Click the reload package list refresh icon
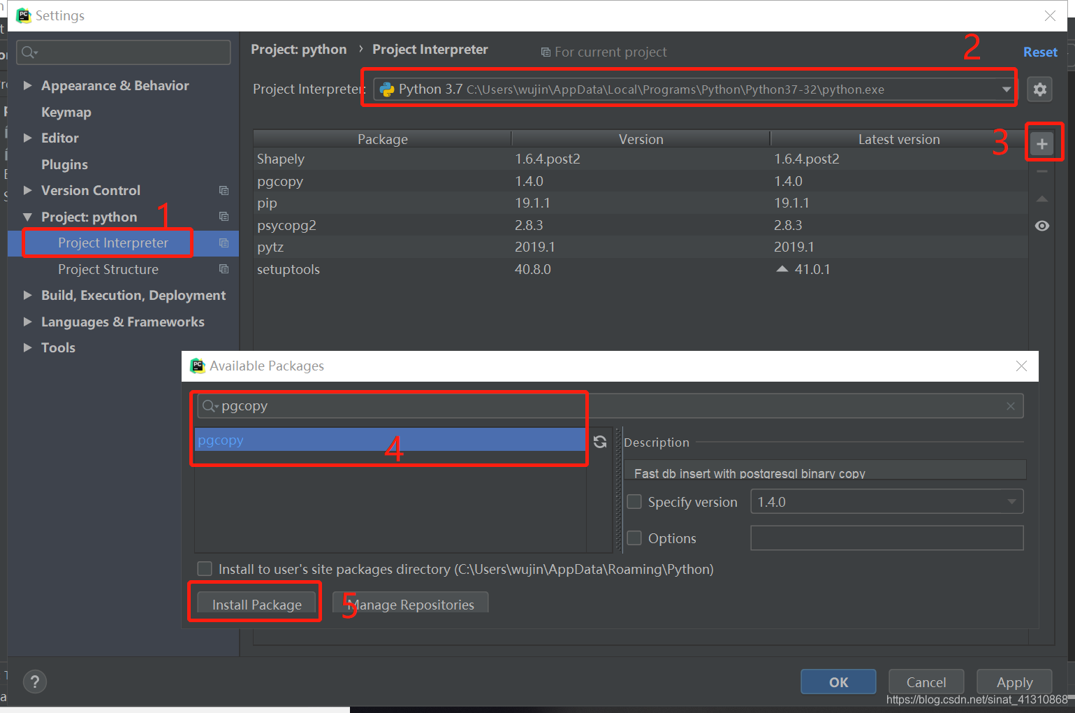The image size is (1075, 713). 600,442
